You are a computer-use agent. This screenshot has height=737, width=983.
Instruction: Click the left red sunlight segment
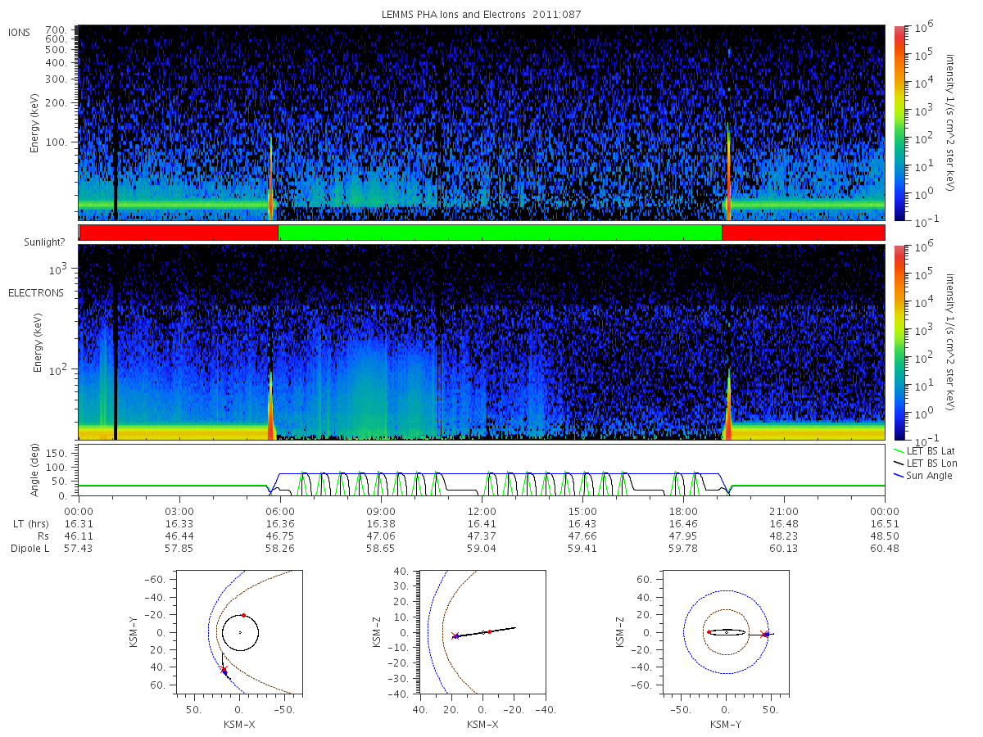[x=179, y=233]
